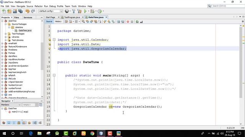Viewport: 245px width, 137px height.
Task: Toggle Show Non-Public Members filter in Navigator
Action: (19, 123)
